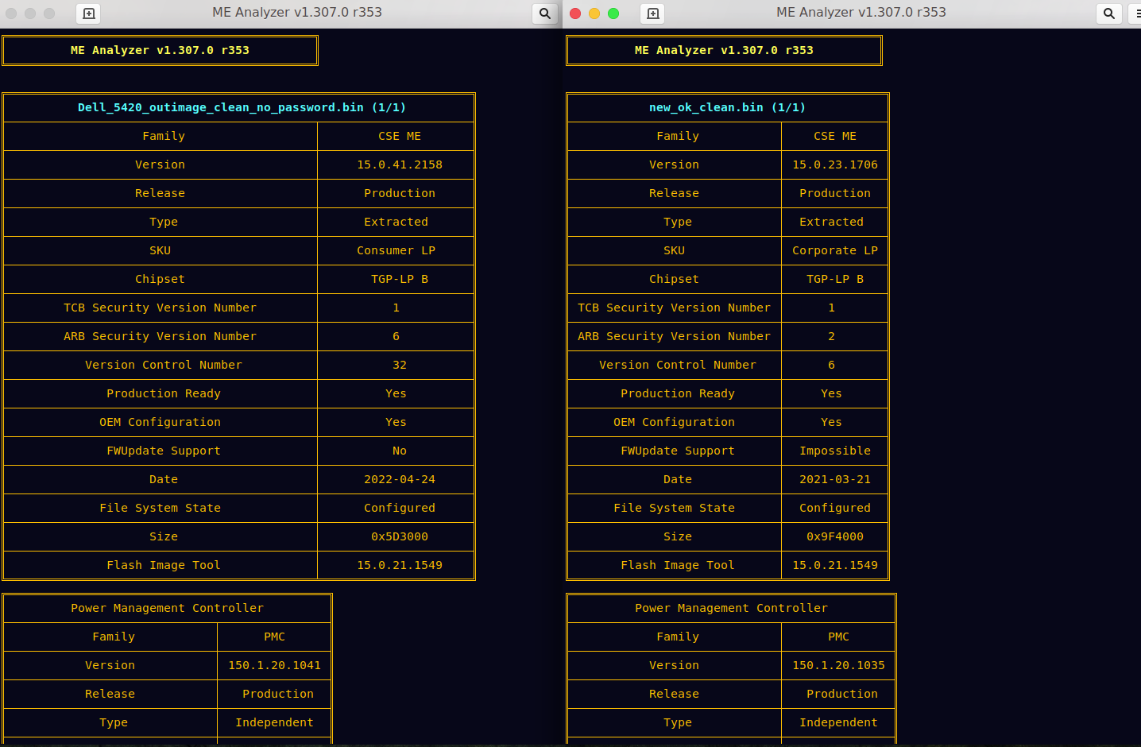The image size is (1141, 747).
Task: Open search in the left terminal window
Action: click(x=544, y=14)
